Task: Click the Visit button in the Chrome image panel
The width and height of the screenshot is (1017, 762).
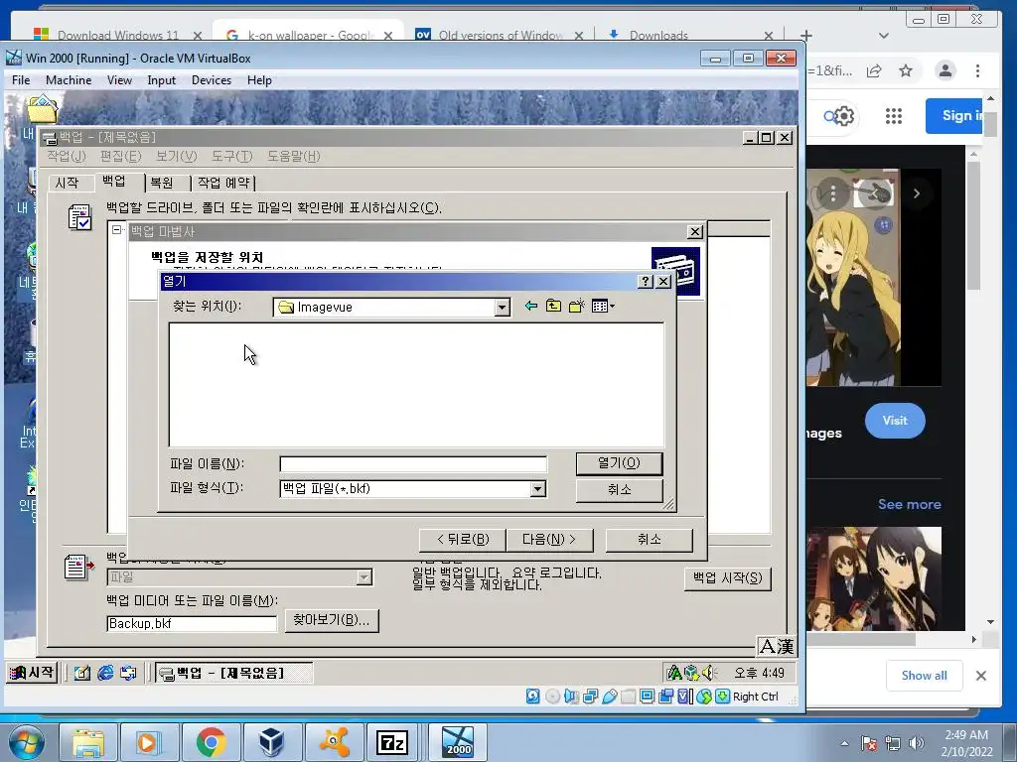Action: tap(895, 421)
